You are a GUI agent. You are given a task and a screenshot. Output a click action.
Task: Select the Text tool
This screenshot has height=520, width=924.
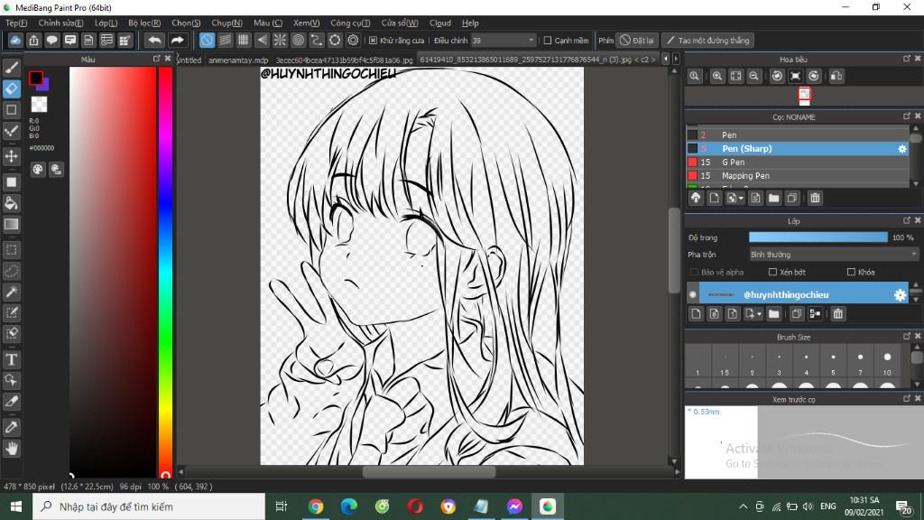tap(11, 359)
